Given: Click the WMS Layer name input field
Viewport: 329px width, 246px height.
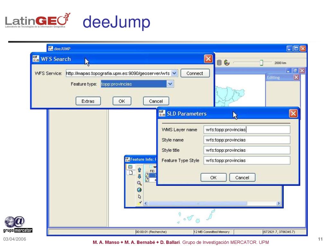Looking at the screenshot, I should tap(247, 130).
